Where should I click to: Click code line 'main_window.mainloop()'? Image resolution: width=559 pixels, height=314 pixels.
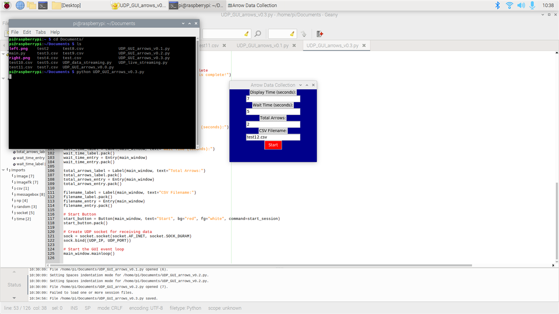[x=89, y=253]
